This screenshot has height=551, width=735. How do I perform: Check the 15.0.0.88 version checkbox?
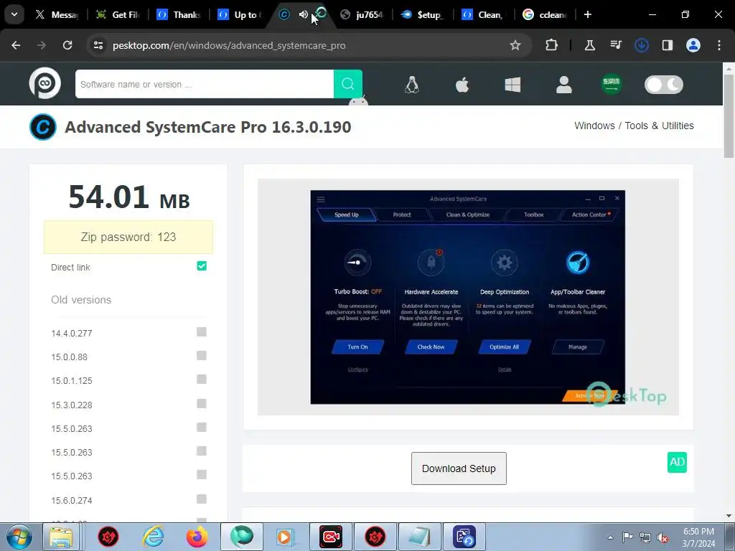(x=202, y=356)
